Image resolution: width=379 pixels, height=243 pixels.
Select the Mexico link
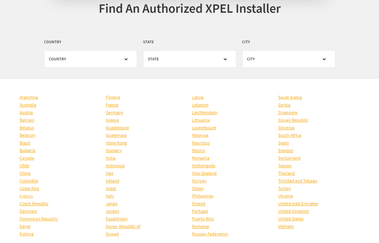(x=198, y=151)
